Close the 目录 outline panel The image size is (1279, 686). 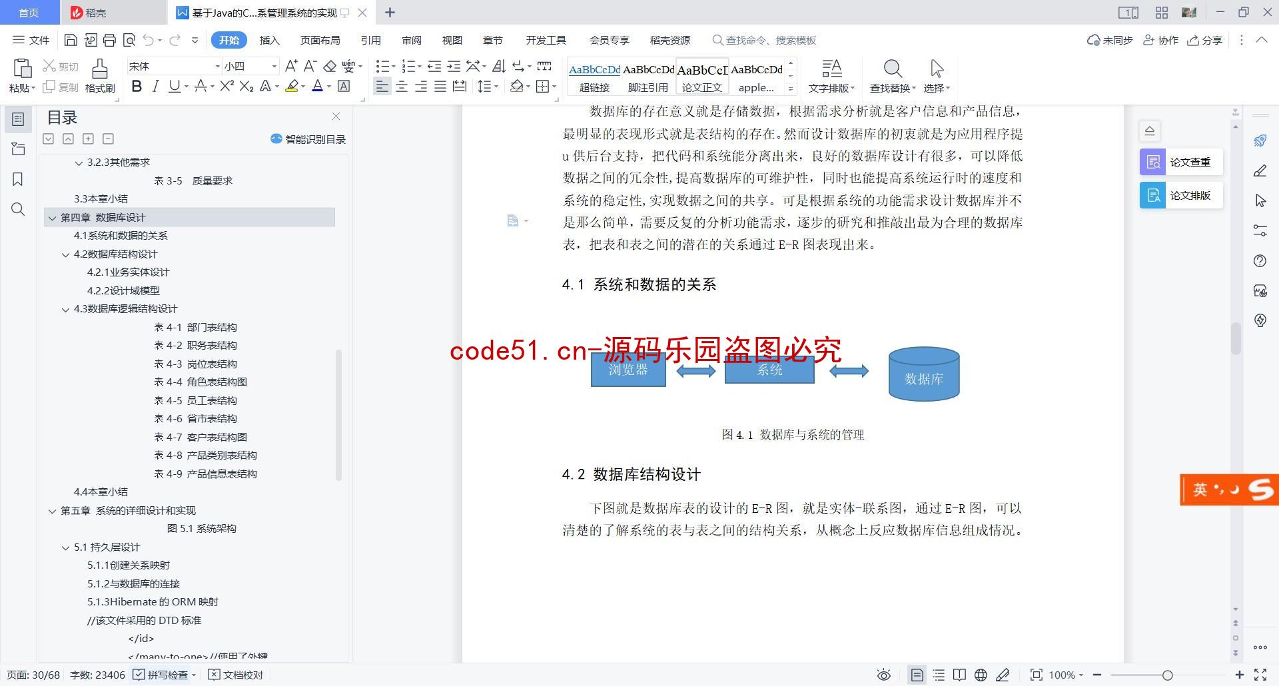[336, 117]
